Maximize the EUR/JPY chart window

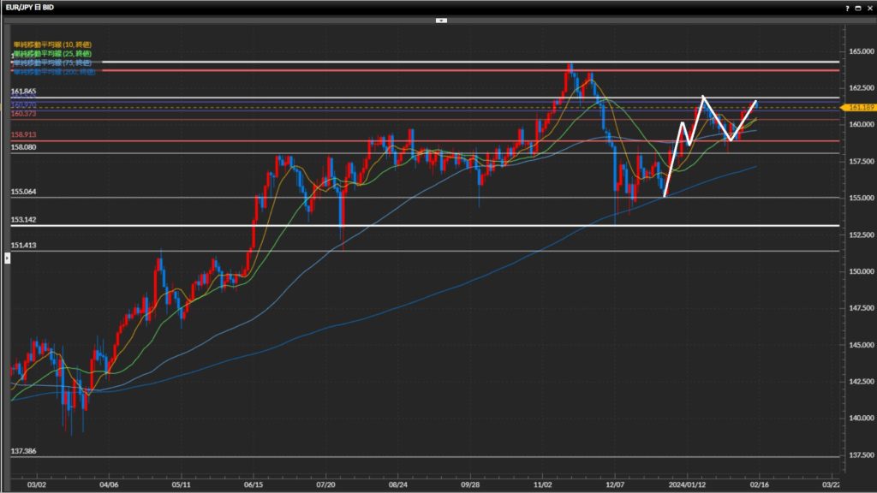pyautogui.click(x=858, y=7)
